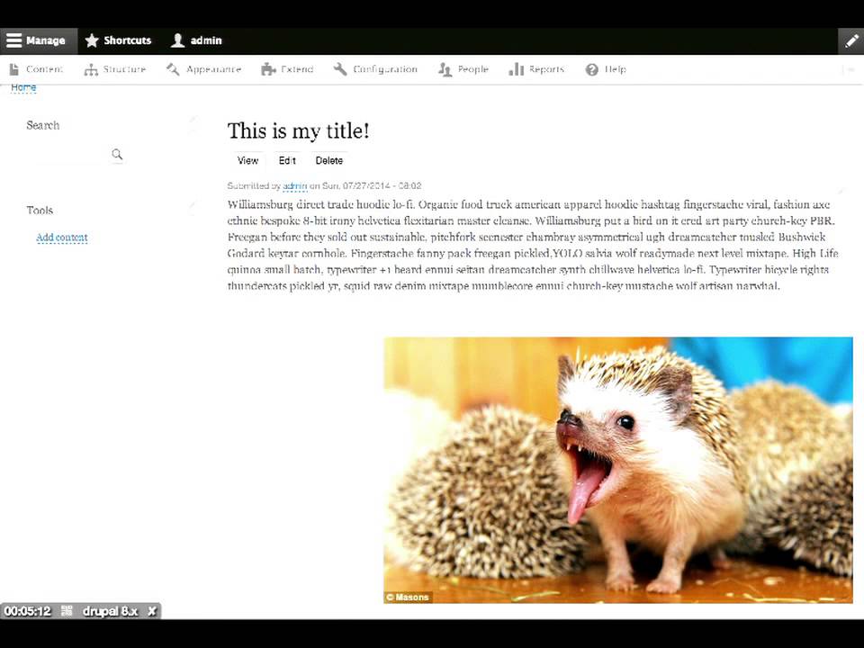The image size is (864, 648).
Task: Click the hedgehog image
Action: tap(618, 470)
